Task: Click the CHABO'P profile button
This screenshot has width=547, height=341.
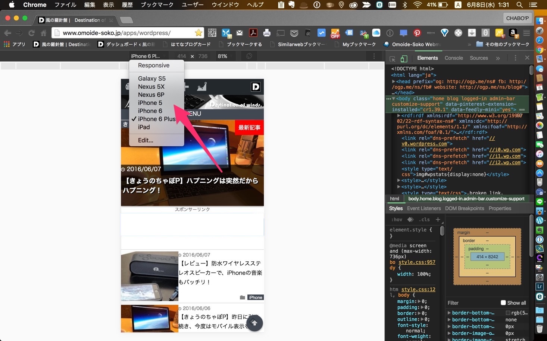Action: coord(517,18)
